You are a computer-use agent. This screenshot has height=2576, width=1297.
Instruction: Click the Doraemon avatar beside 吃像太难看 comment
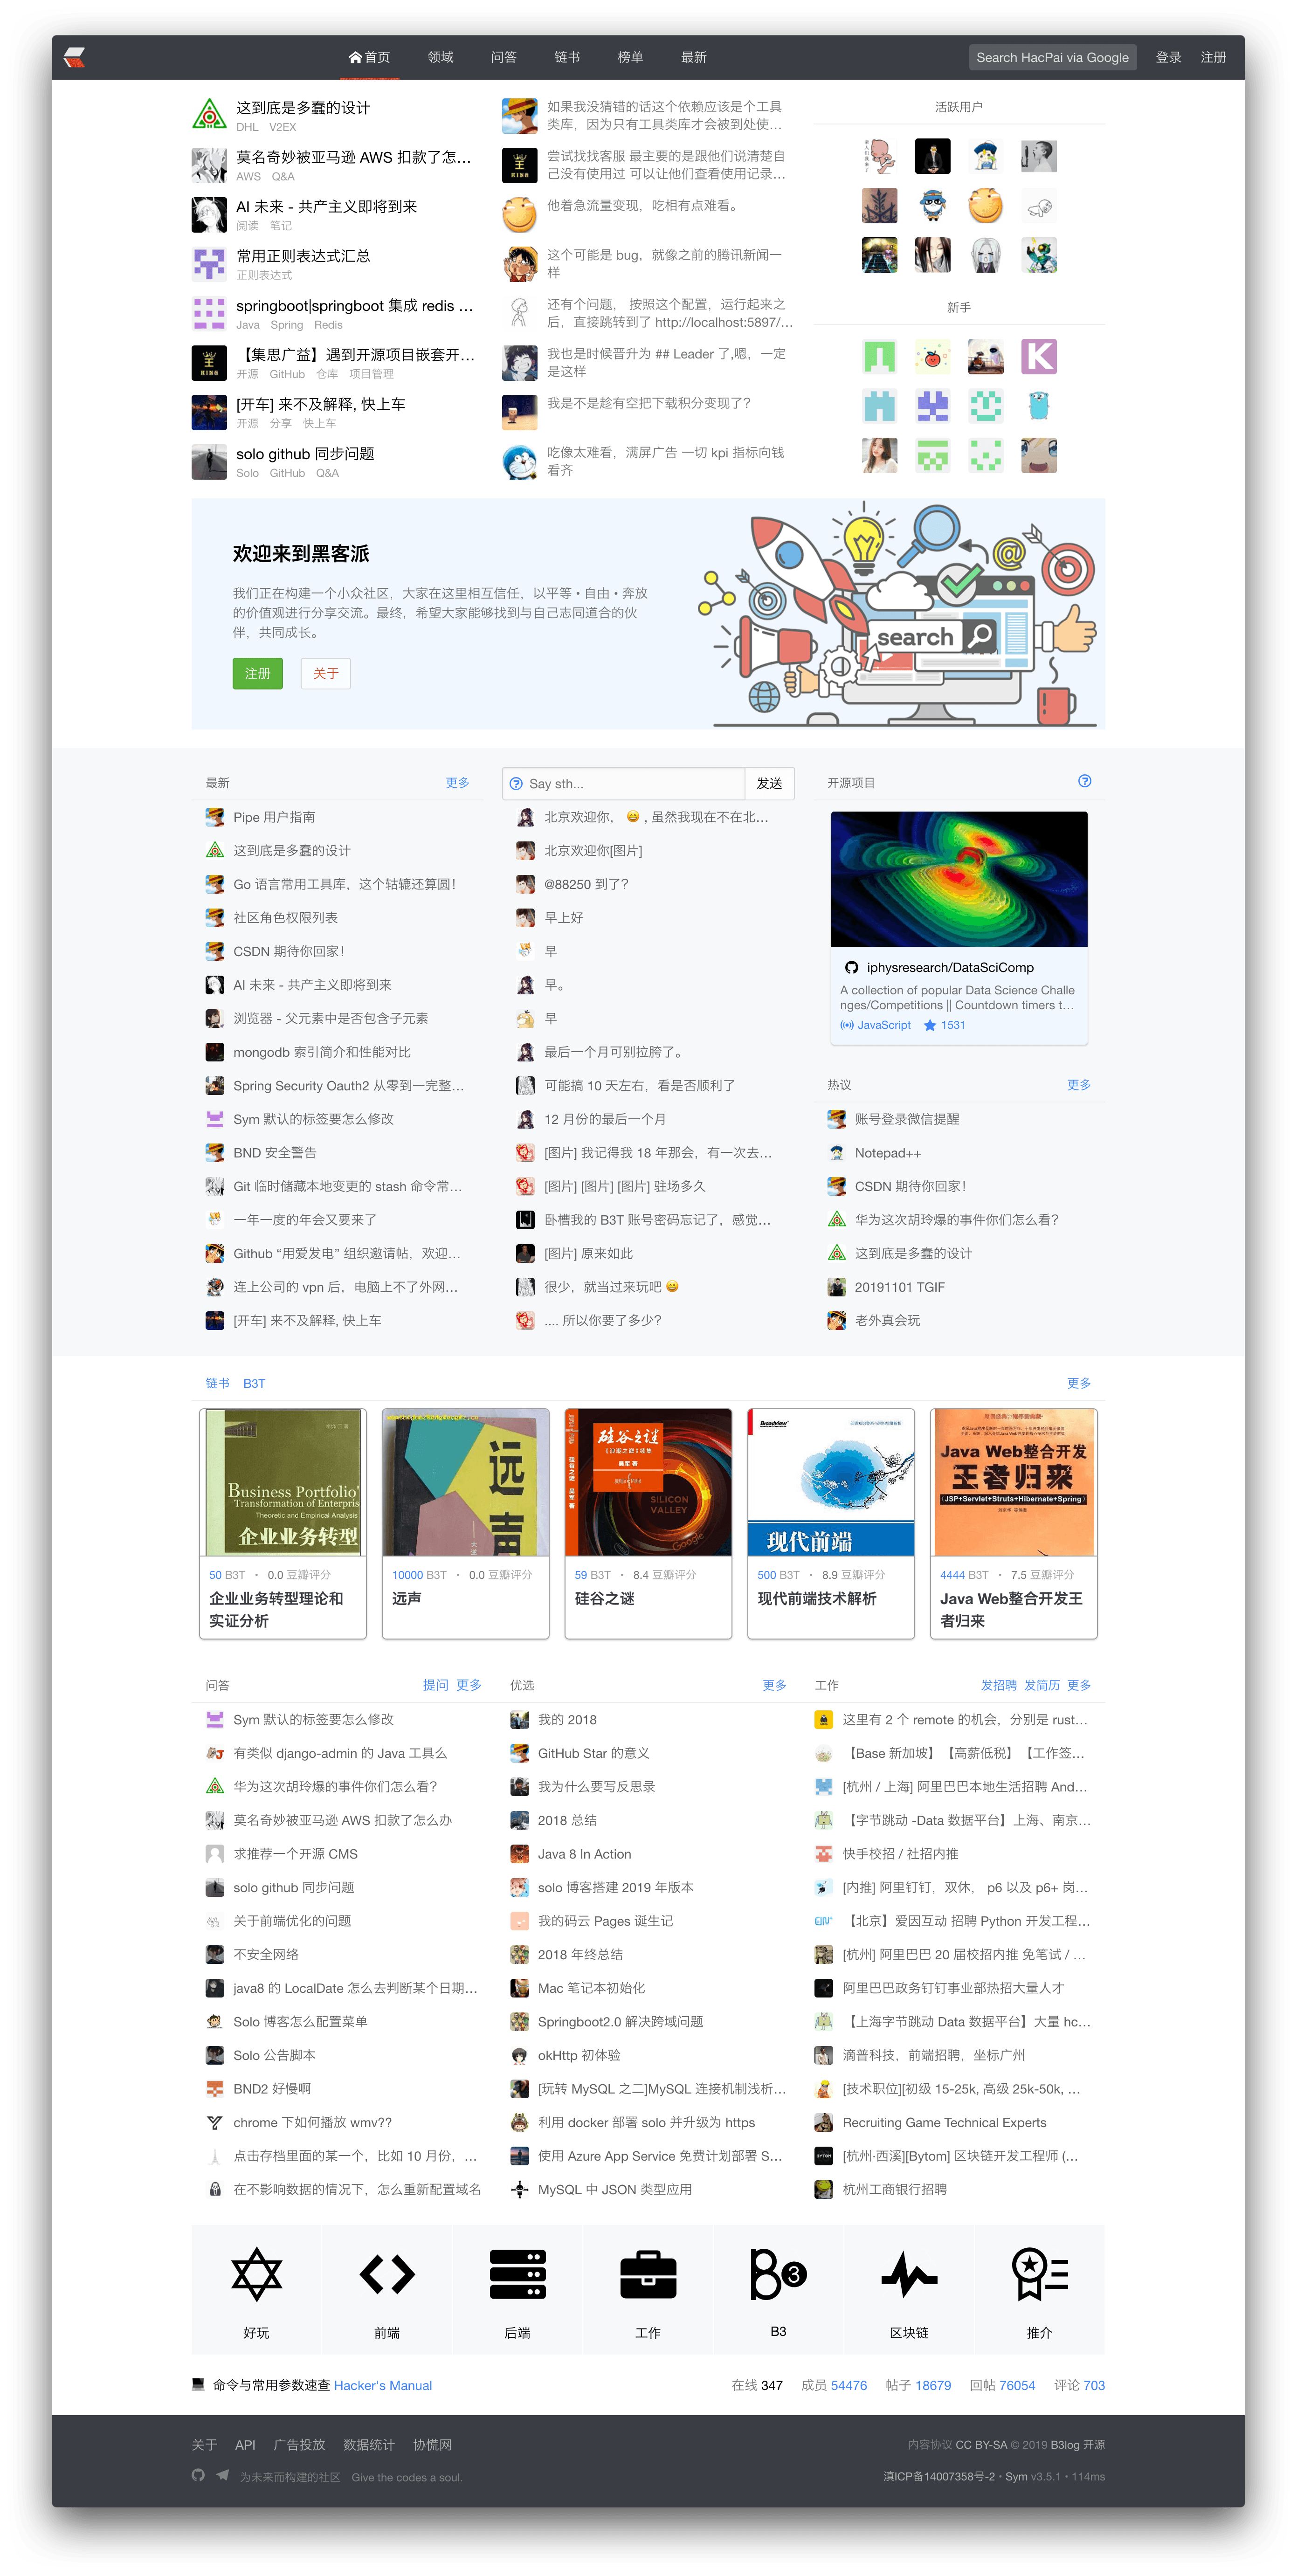[519, 461]
